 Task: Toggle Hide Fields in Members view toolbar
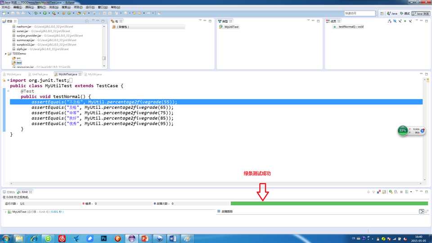(x=395, y=21)
